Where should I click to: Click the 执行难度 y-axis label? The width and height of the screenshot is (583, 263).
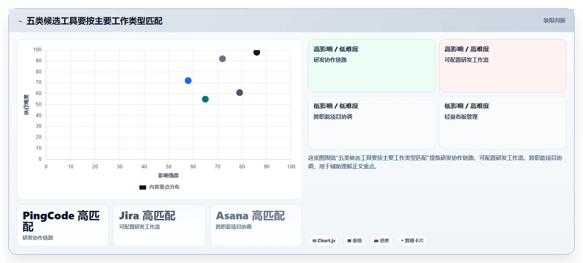click(26, 105)
